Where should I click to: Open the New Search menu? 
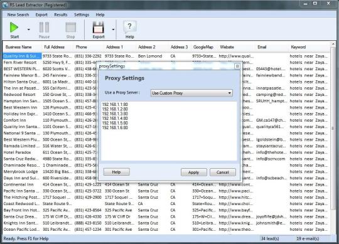[18, 14]
